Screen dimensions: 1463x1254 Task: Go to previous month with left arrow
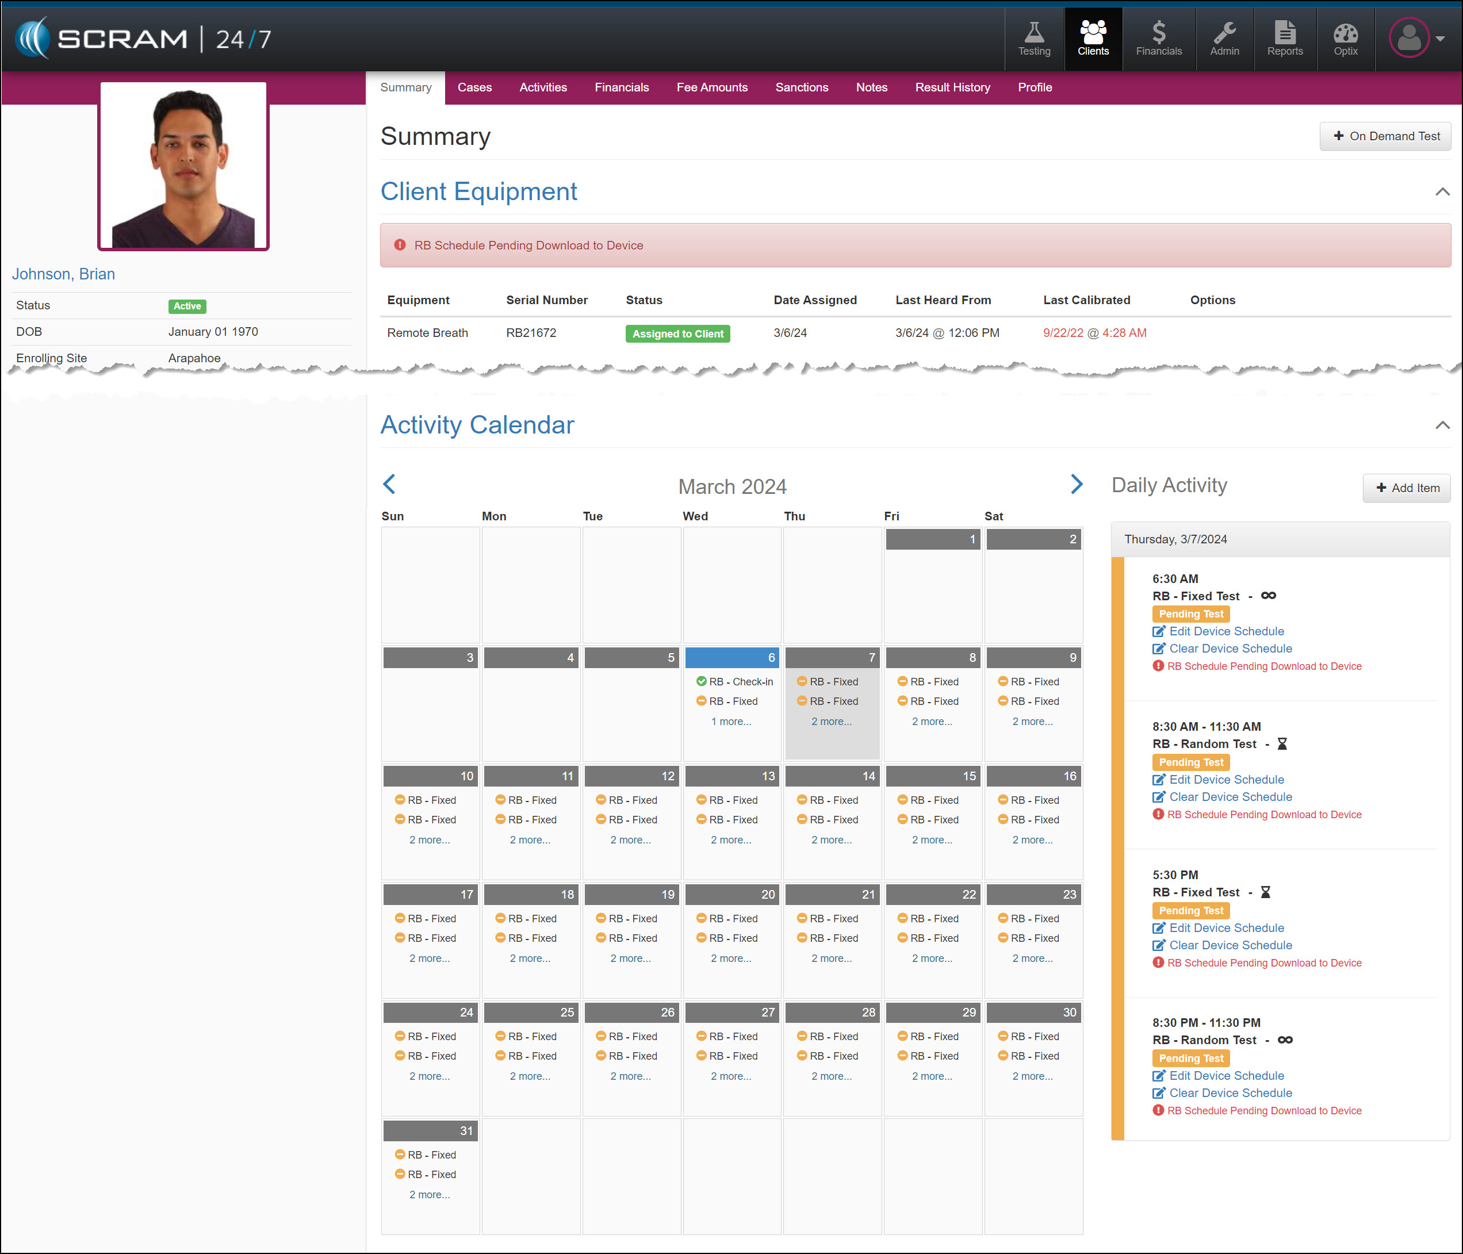(389, 484)
